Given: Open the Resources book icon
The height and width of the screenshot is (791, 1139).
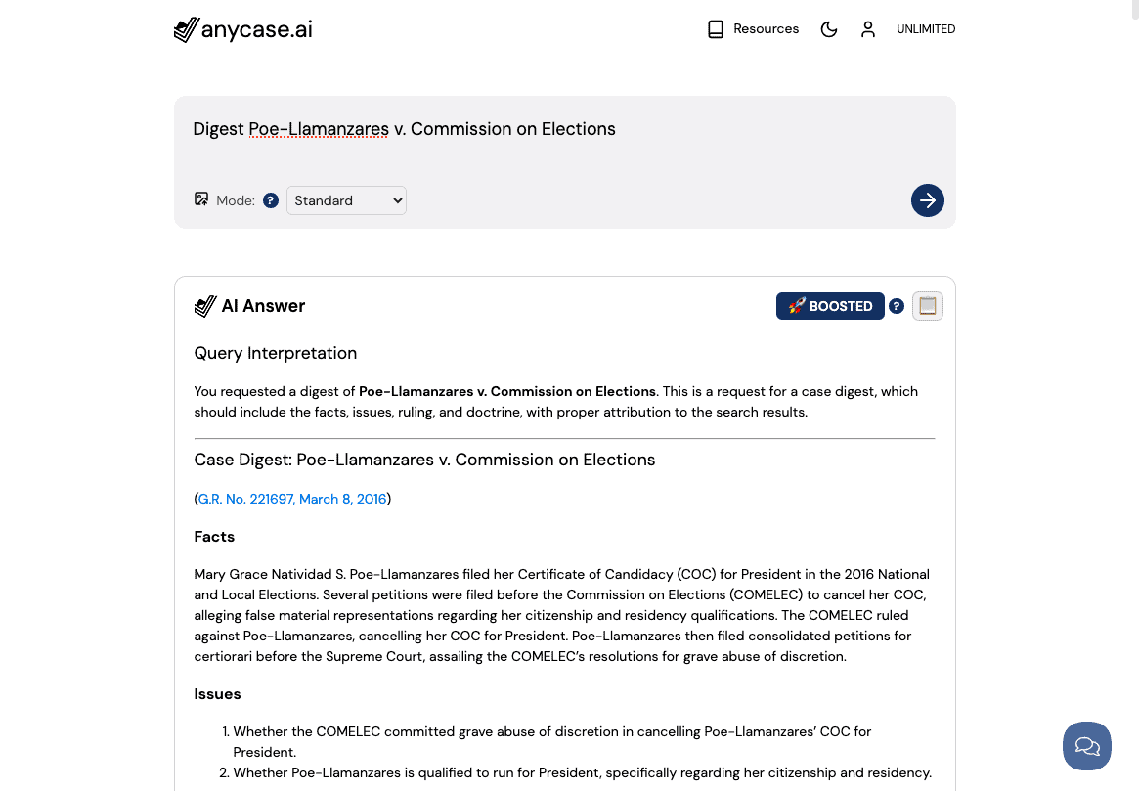Looking at the screenshot, I should pyautogui.click(x=716, y=29).
